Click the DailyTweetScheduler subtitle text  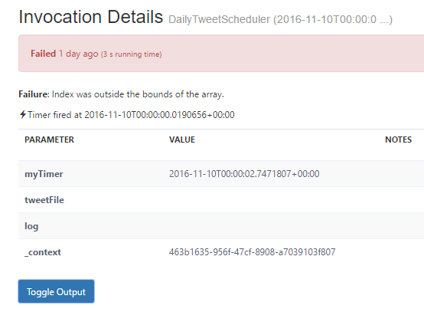(280, 19)
